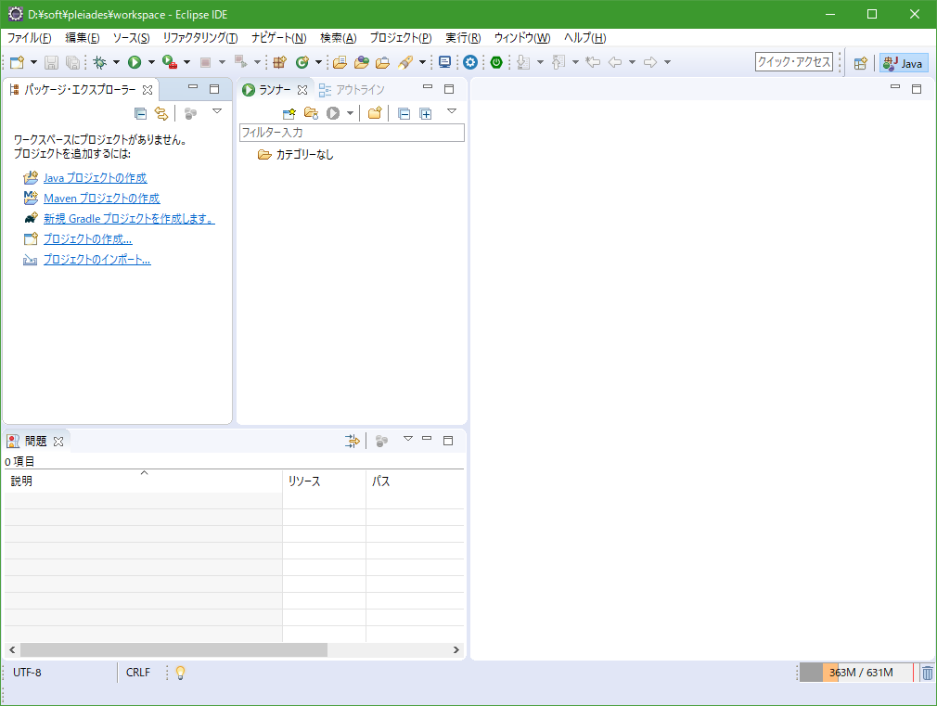
Task: Open the リファクタリング(T) menu
Action: (x=199, y=38)
